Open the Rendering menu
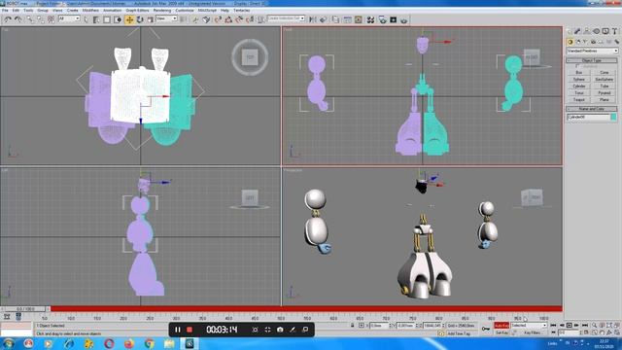Image resolution: width=622 pixels, height=350 pixels. tap(162, 11)
